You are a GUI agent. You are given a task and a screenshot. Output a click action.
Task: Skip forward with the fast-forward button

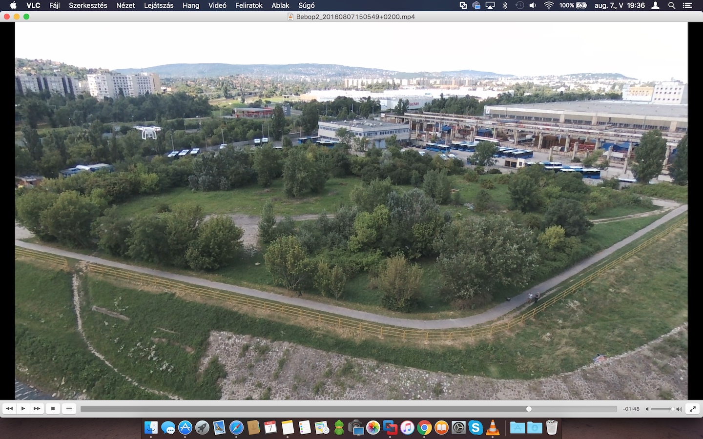coord(37,409)
